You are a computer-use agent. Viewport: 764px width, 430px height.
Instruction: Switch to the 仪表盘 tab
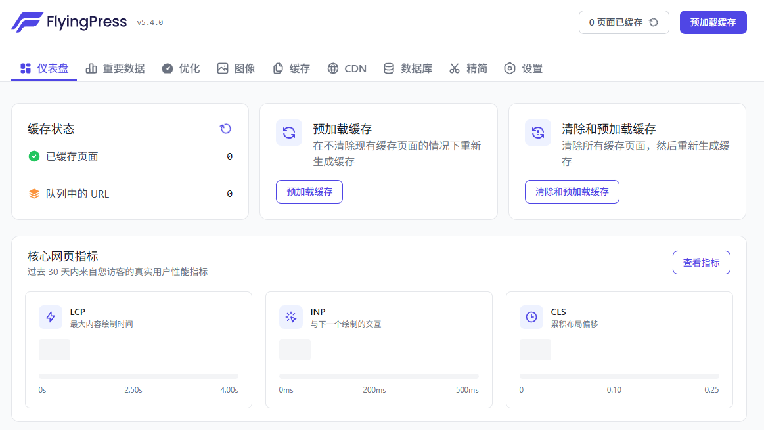(44, 68)
